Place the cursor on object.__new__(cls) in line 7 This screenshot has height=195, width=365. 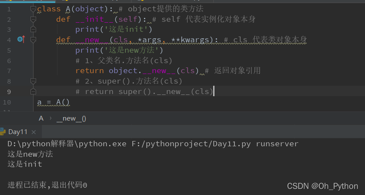pyautogui.click(x=154, y=71)
